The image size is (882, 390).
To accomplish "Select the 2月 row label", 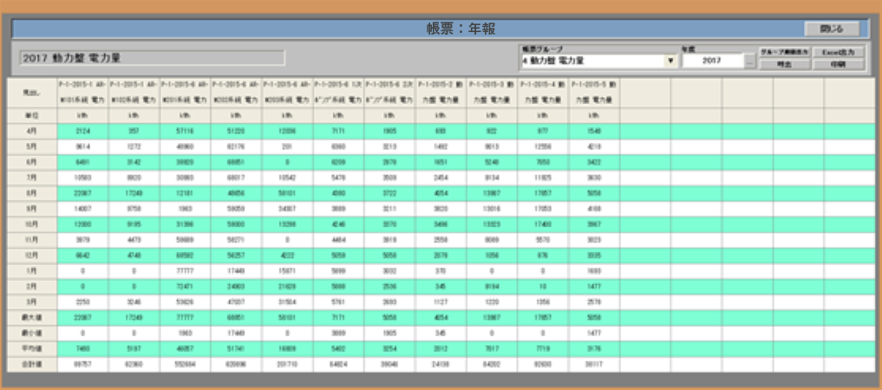I will (31, 287).
